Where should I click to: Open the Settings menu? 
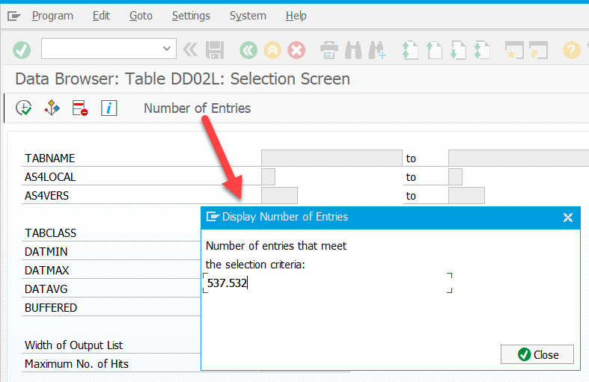point(191,16)
